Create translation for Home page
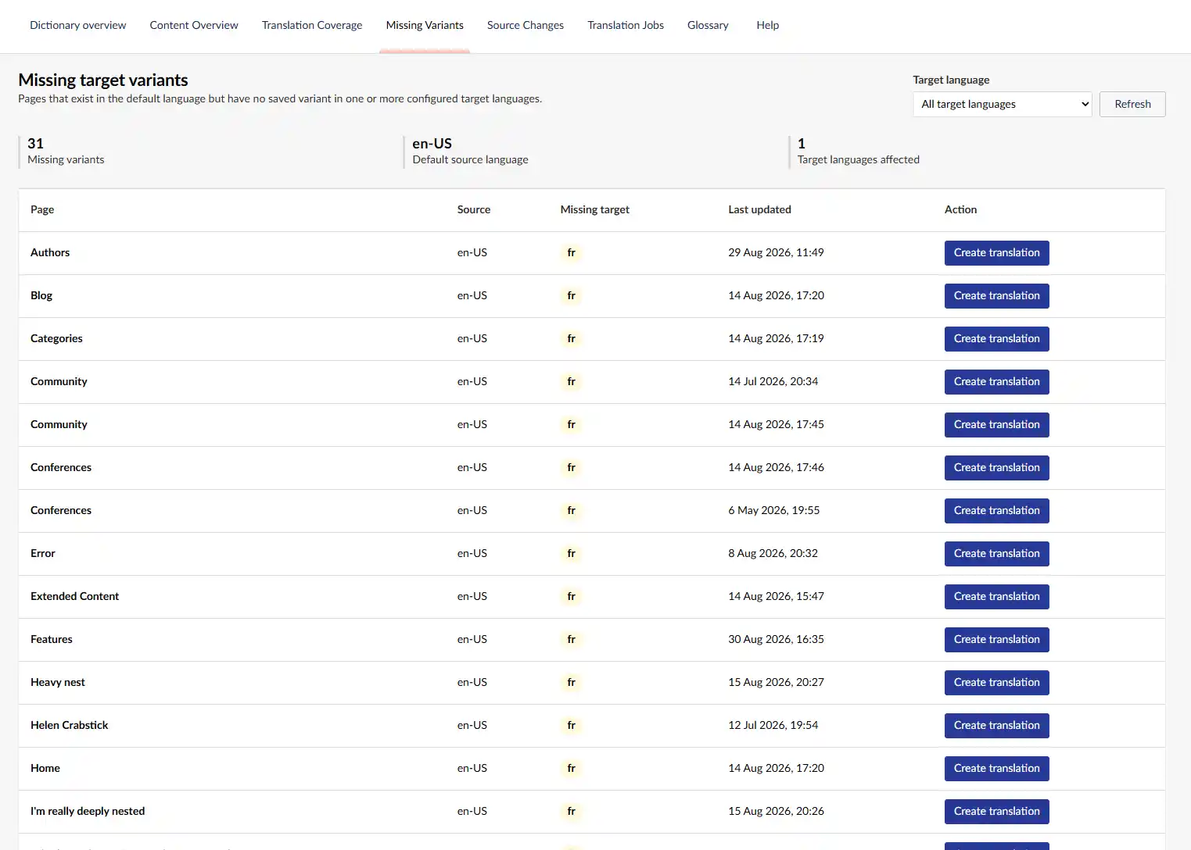This screenshot has width=1191, height=850. coord(997,769)
